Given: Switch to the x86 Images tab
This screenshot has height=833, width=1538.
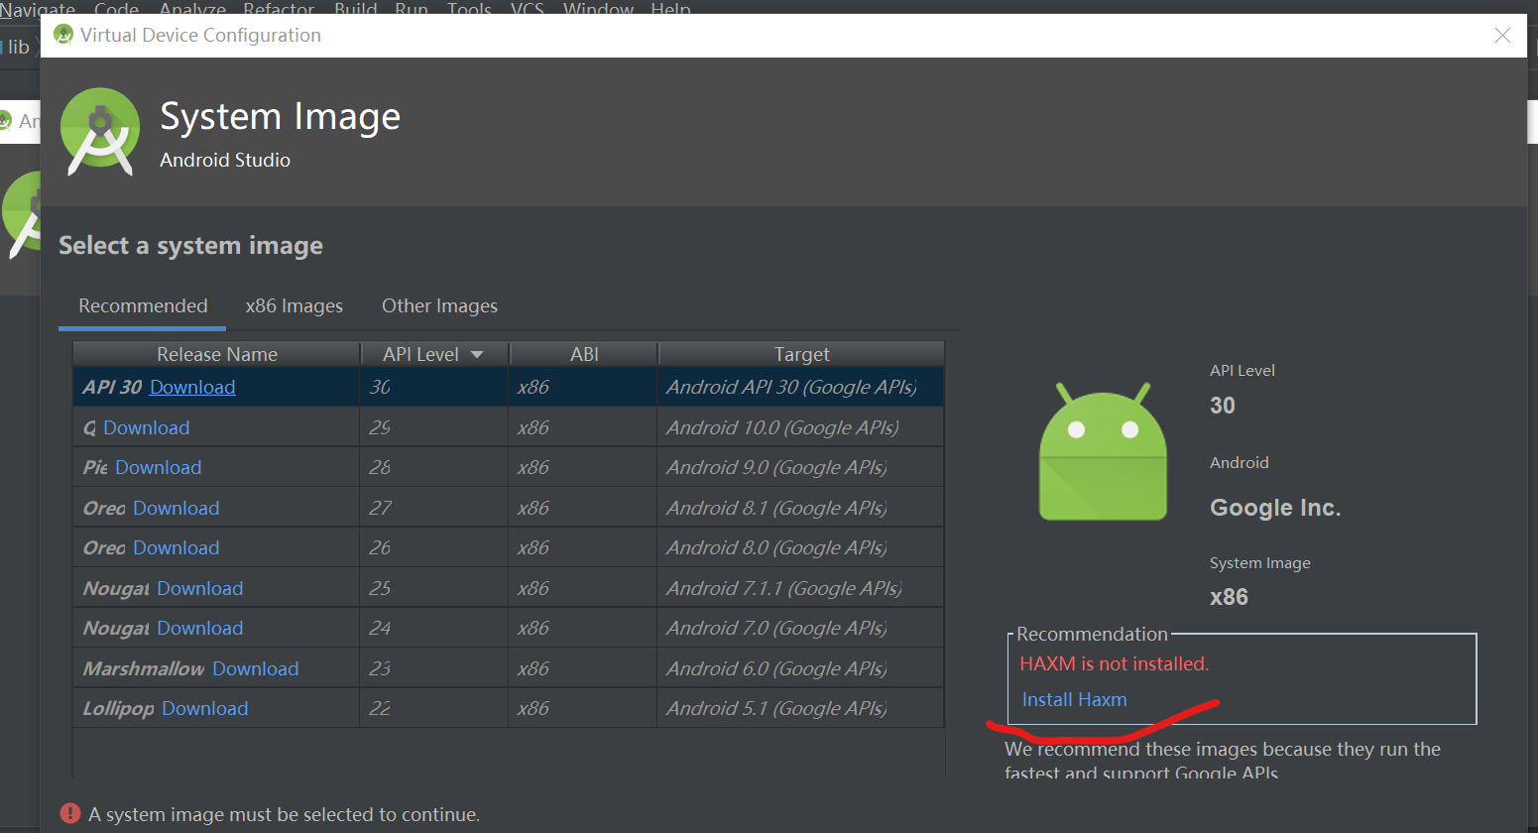Looking at the screenshot, I should tap(294, 305).
